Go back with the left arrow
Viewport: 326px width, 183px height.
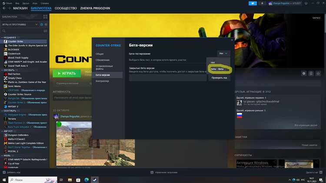[4, 8]
